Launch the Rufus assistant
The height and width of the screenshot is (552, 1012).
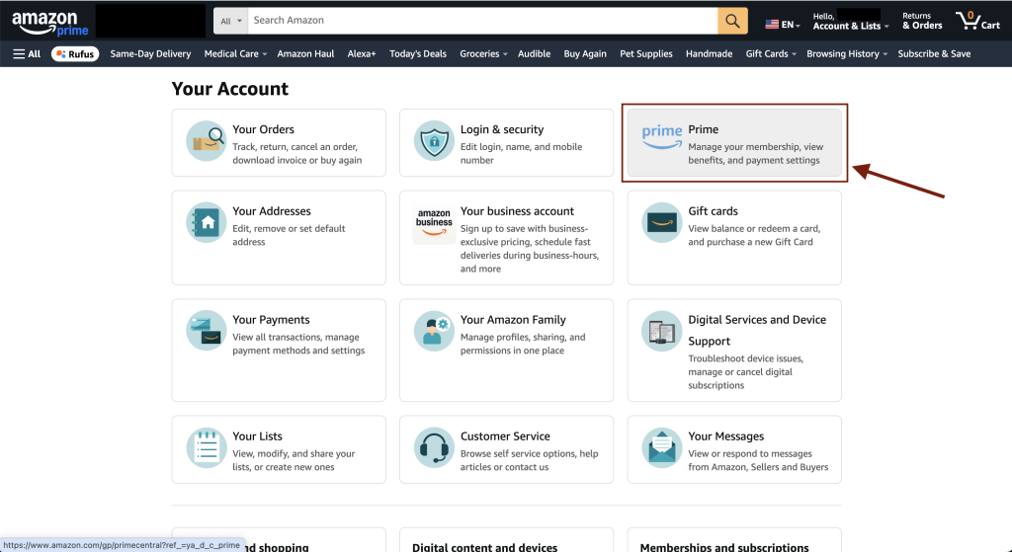75,54
